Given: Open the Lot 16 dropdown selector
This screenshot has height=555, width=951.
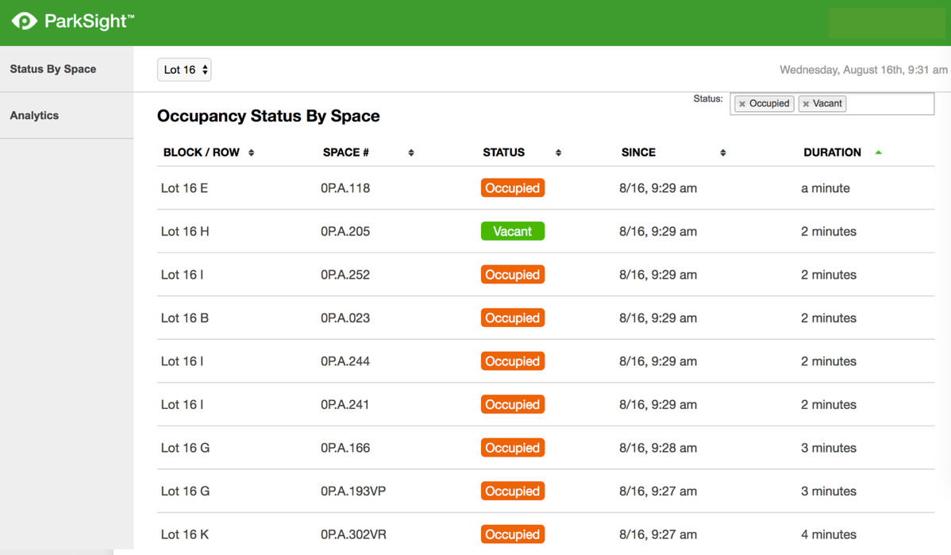Looking at the screenshot, I should pyautogui.click(x=184, y=70).
